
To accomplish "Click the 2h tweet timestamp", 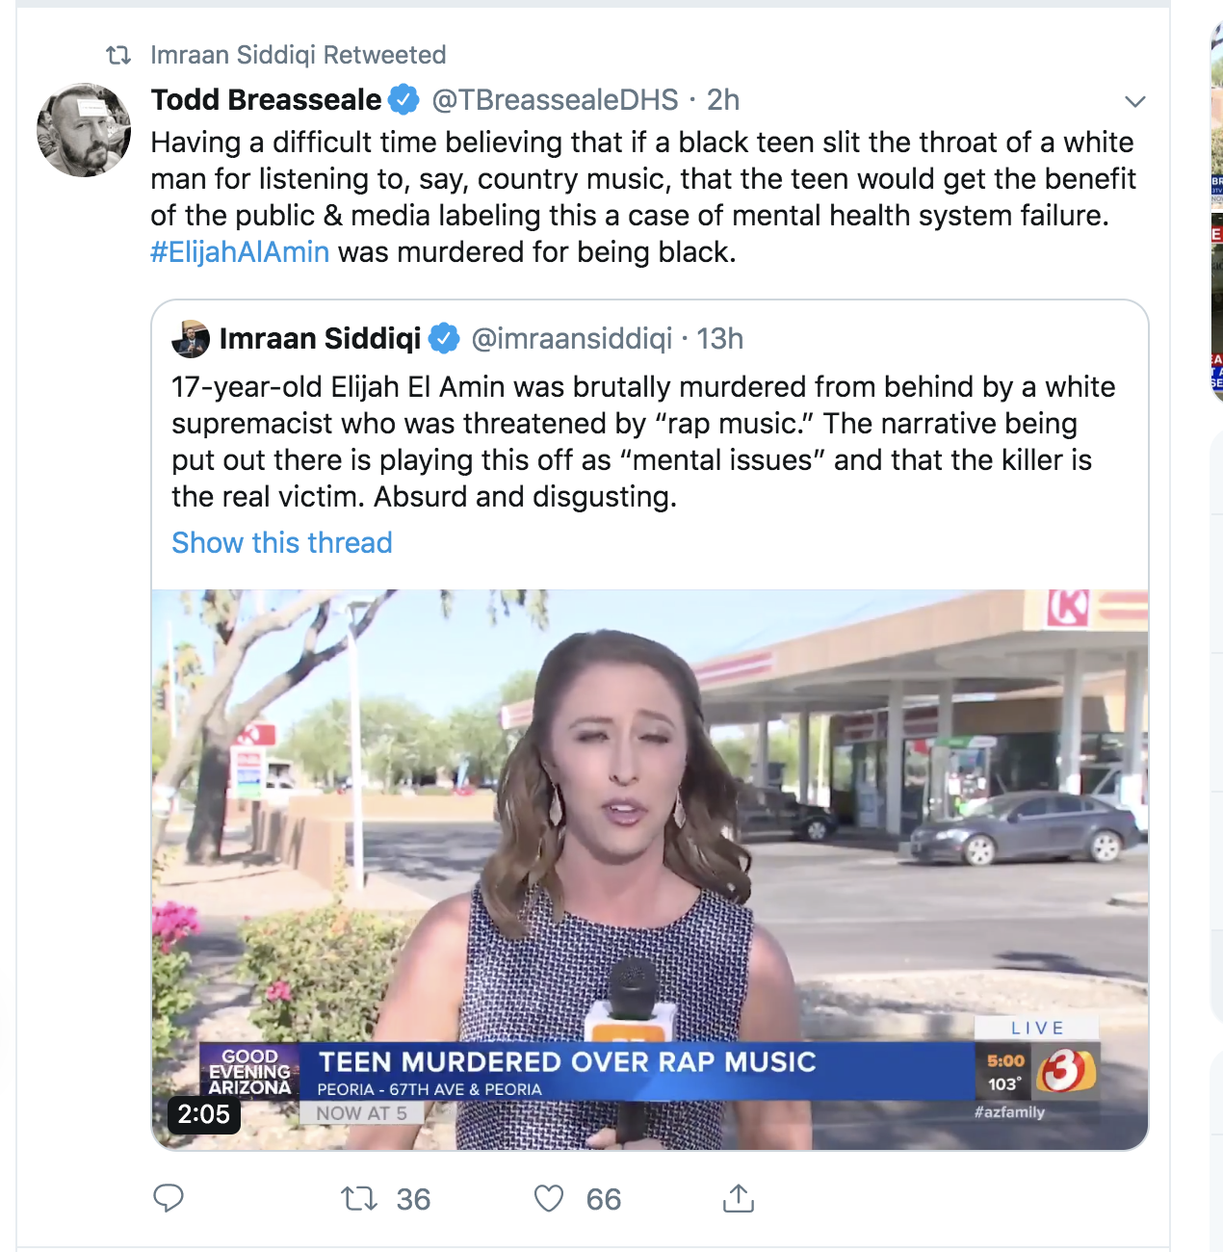I will coord(723,99).
